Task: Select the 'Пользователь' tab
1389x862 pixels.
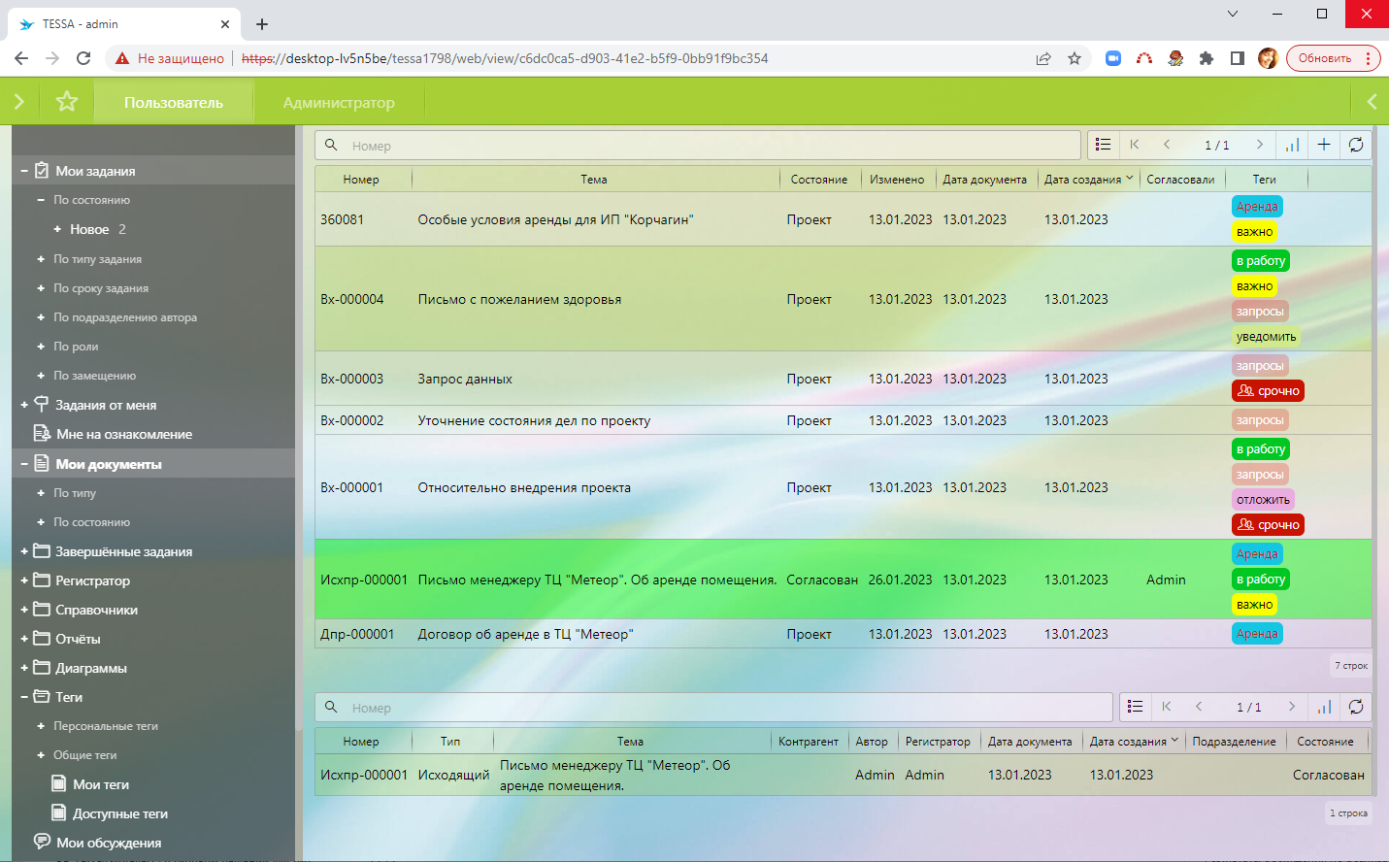Action: [174, 102]
